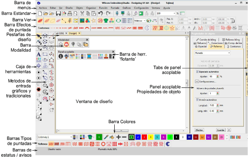Close the Panel acoplable floating toolbar
The width and height of the screenshot is (248, 160).
(113, 52)
